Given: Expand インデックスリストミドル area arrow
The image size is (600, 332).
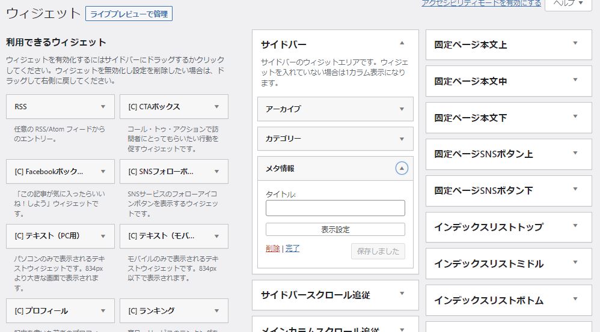Looking at the screenshot, I should (x=575, y=262).
